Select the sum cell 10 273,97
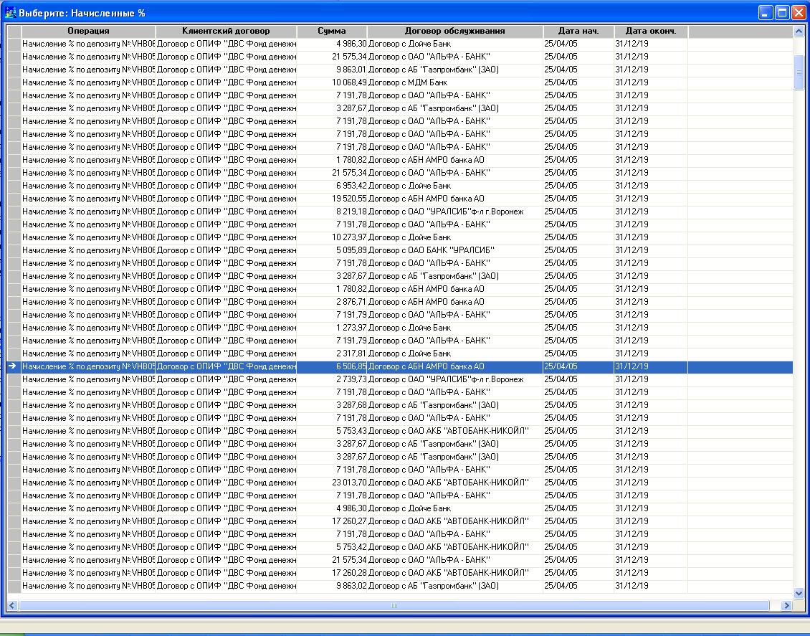This screenshot has width=810, height=636. [332, 237]
